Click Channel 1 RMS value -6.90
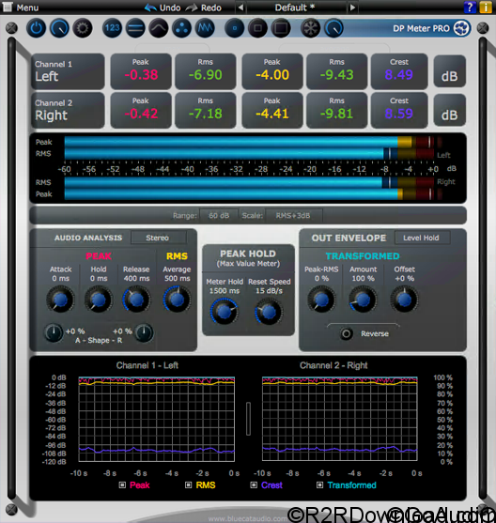496x523 pixels. (x=206, y=75)
